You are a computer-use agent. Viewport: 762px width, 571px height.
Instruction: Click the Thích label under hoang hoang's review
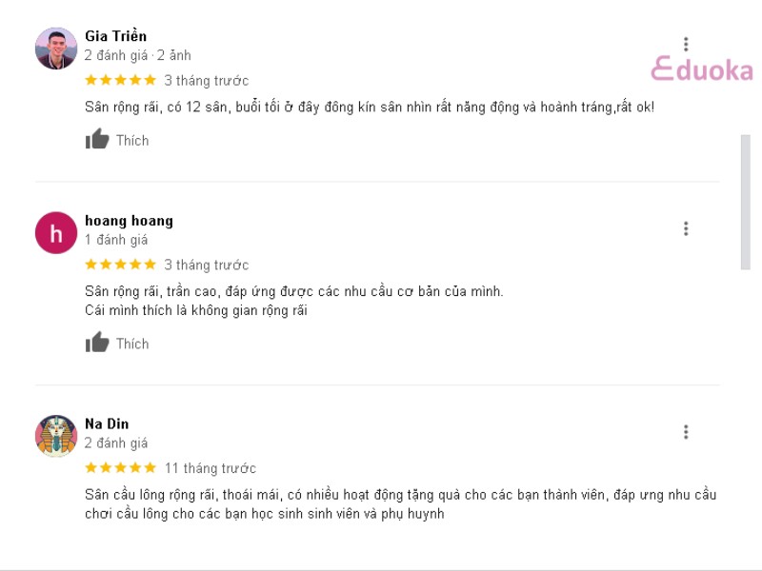pos(132,345)
